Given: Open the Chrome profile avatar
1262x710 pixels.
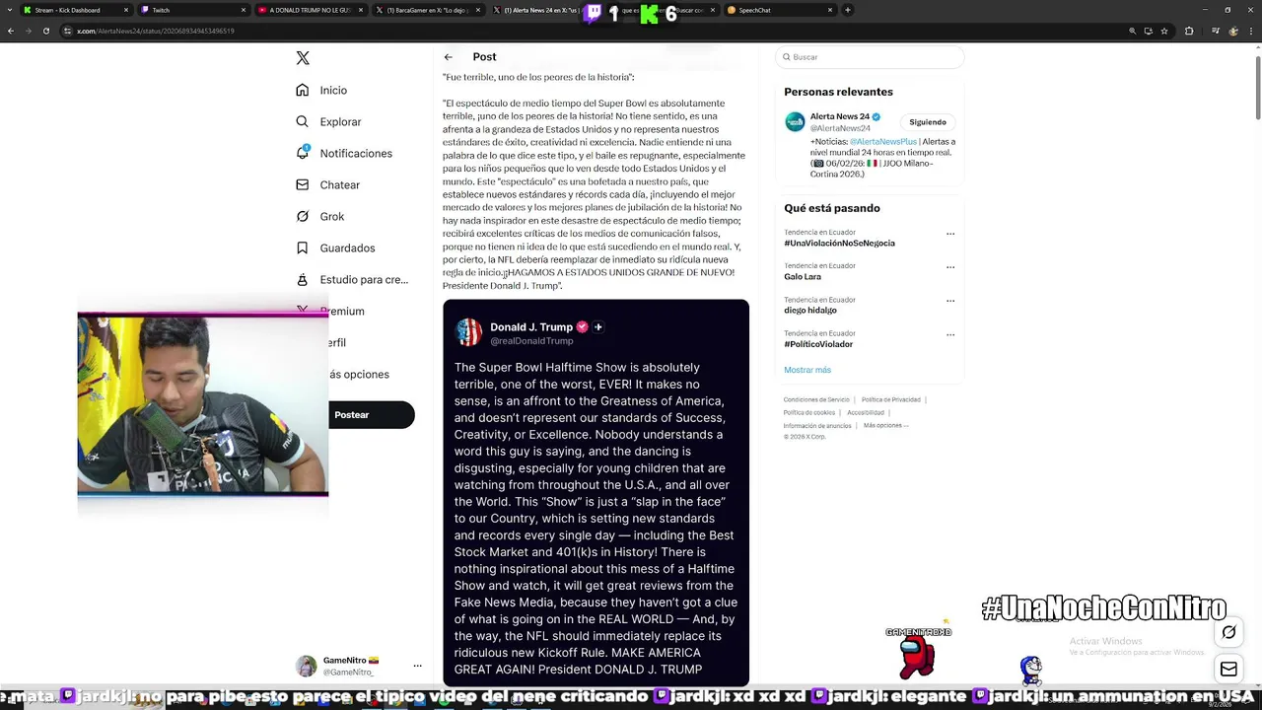Looking at the screenshot, I should 1233,31.
